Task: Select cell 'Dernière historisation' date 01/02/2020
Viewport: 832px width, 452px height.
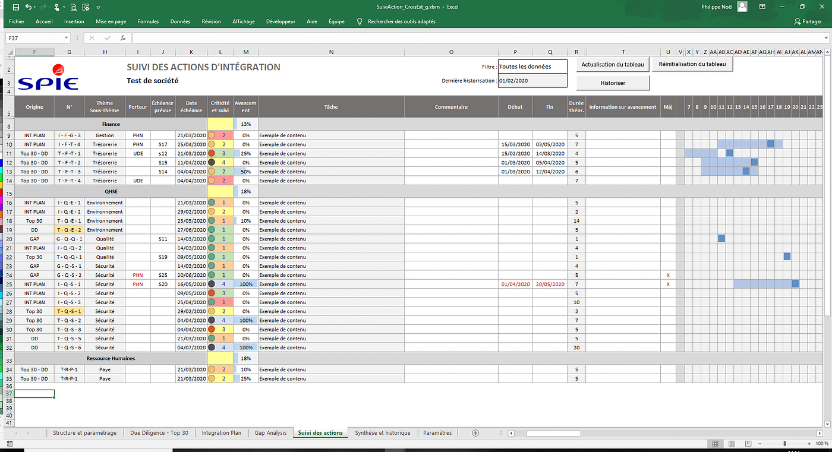Action: click(532, 81)
